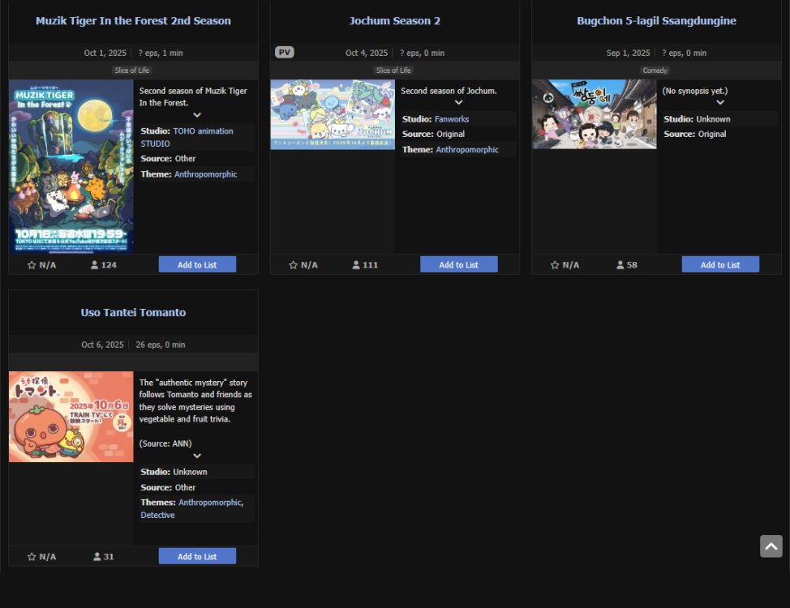Select the Detective theme link
Viewport: 790px width, 608px height.
(157, 516)
